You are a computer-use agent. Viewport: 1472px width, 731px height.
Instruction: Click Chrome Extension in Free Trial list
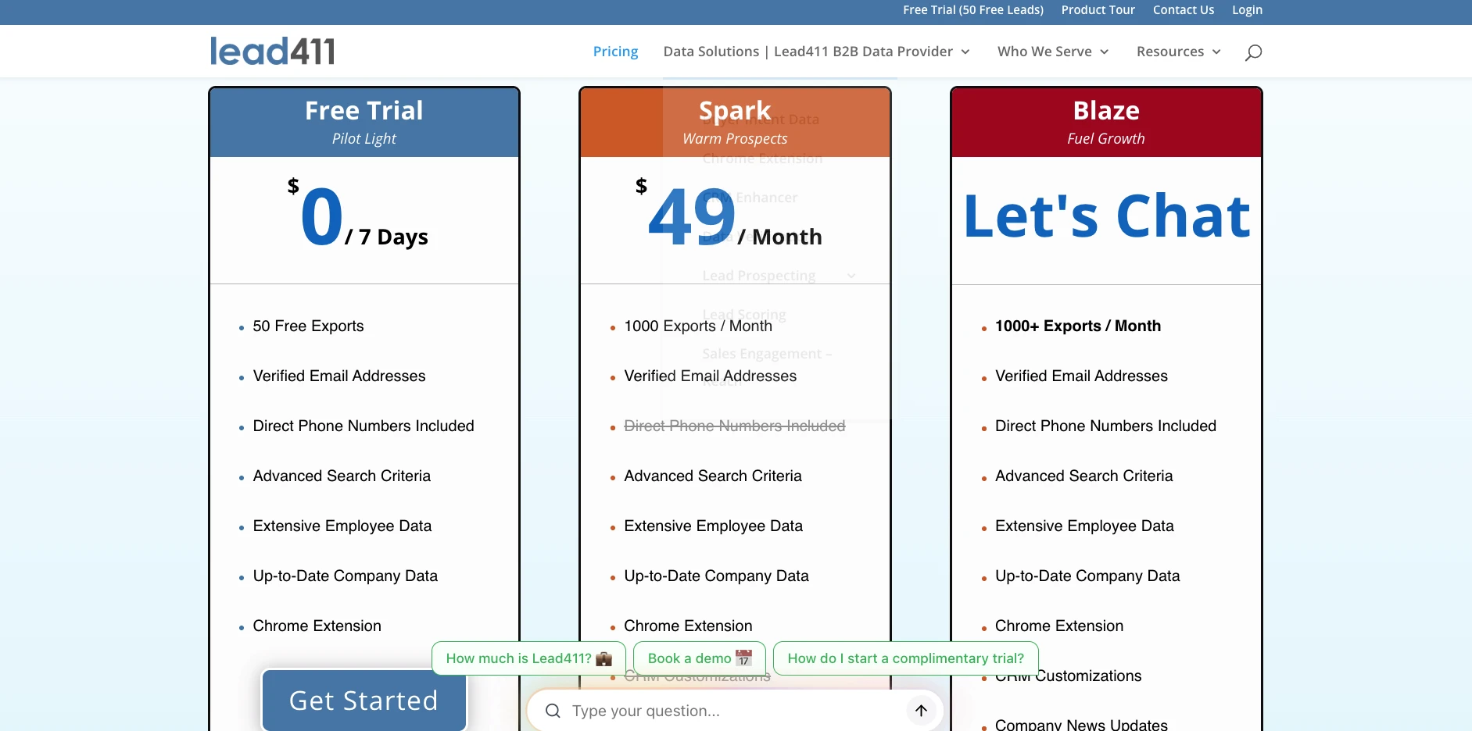pos(317,626)
